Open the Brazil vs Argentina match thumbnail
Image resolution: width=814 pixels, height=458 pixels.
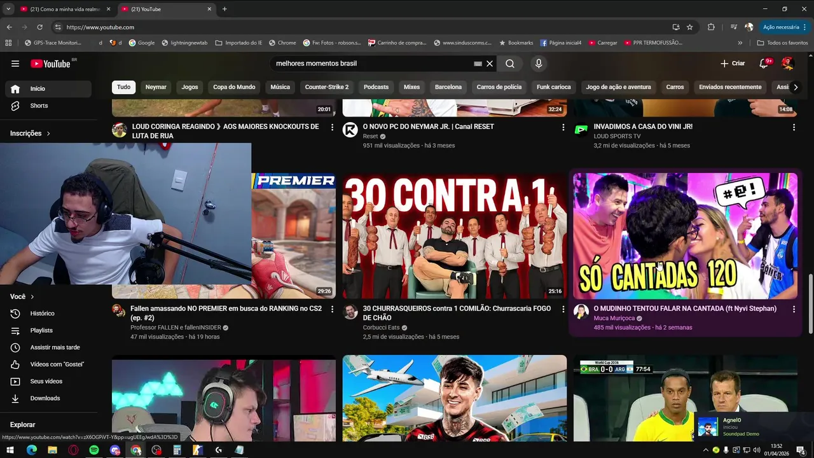point(686,398)
